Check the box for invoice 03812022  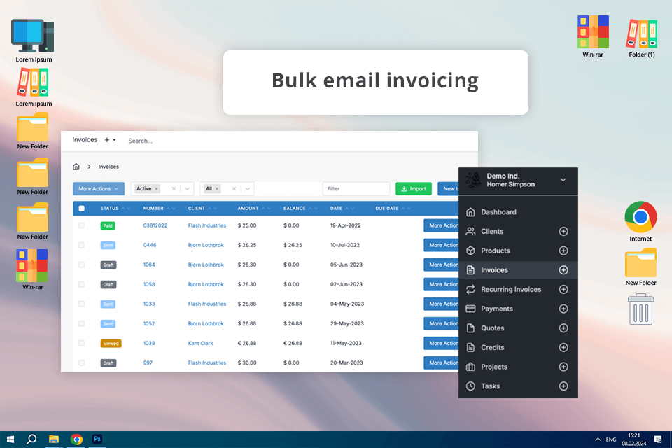(81, 225)
